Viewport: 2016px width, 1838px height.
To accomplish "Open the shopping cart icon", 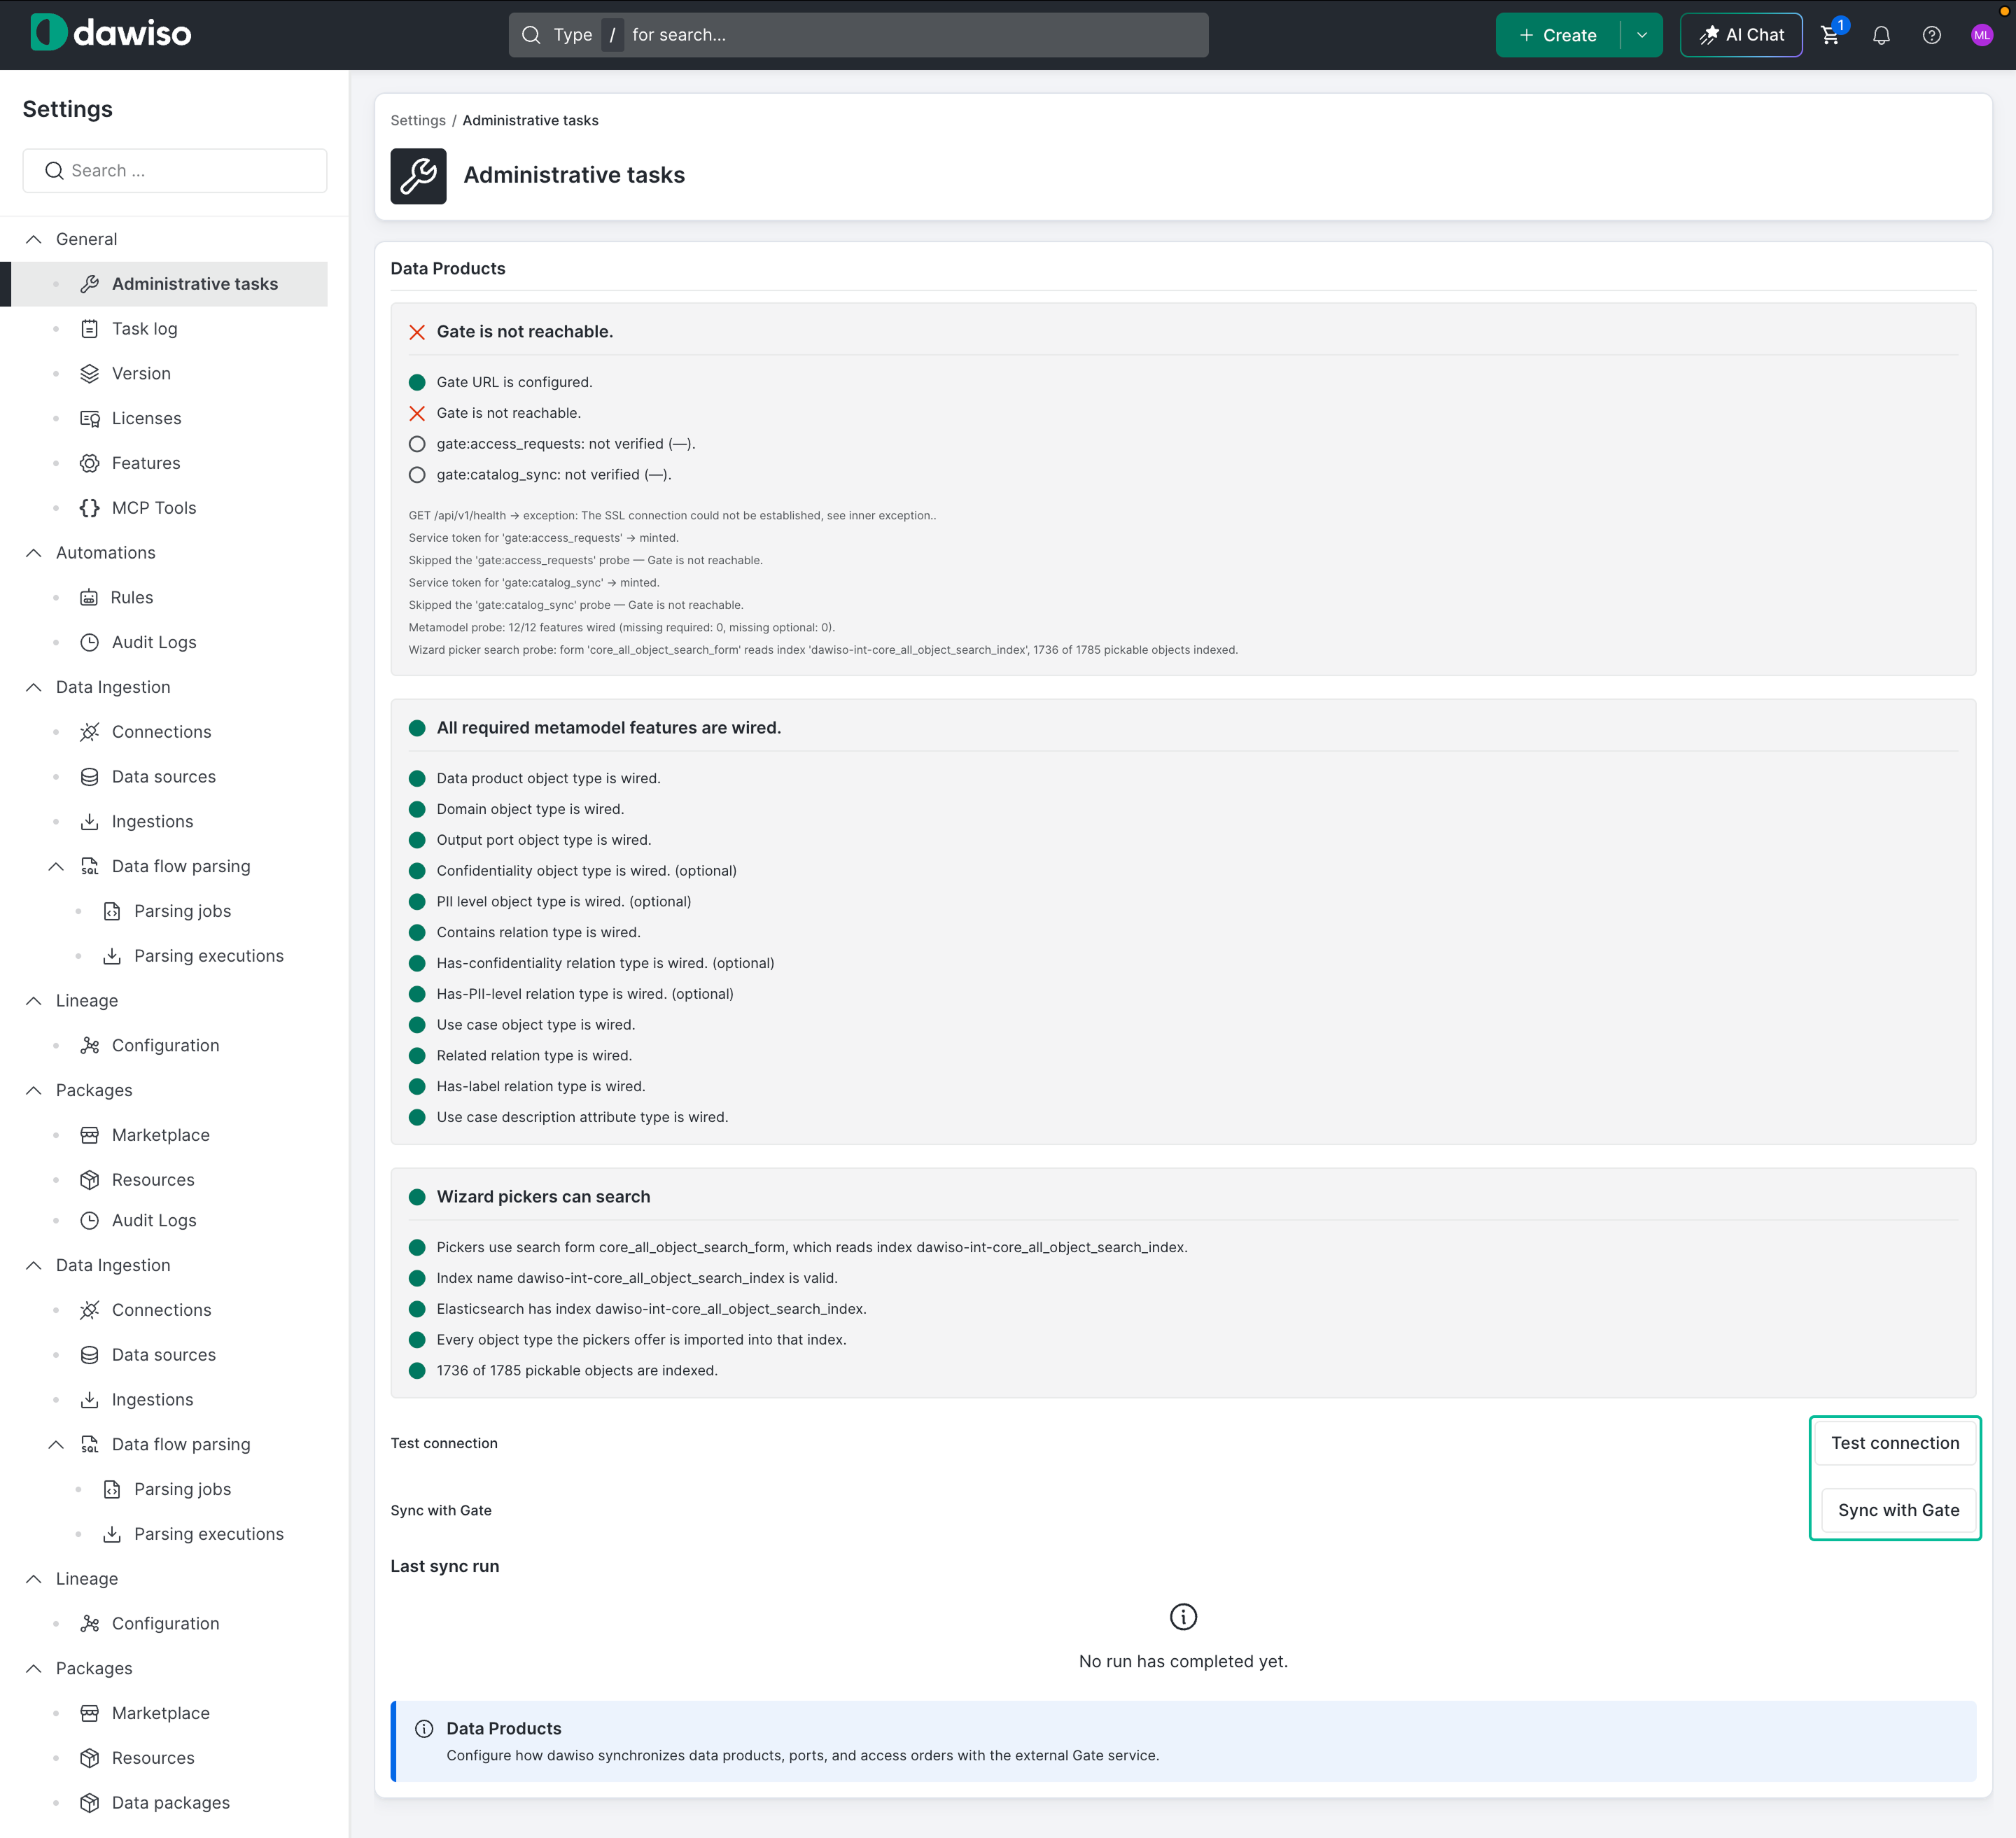I will click(1830, 35).
